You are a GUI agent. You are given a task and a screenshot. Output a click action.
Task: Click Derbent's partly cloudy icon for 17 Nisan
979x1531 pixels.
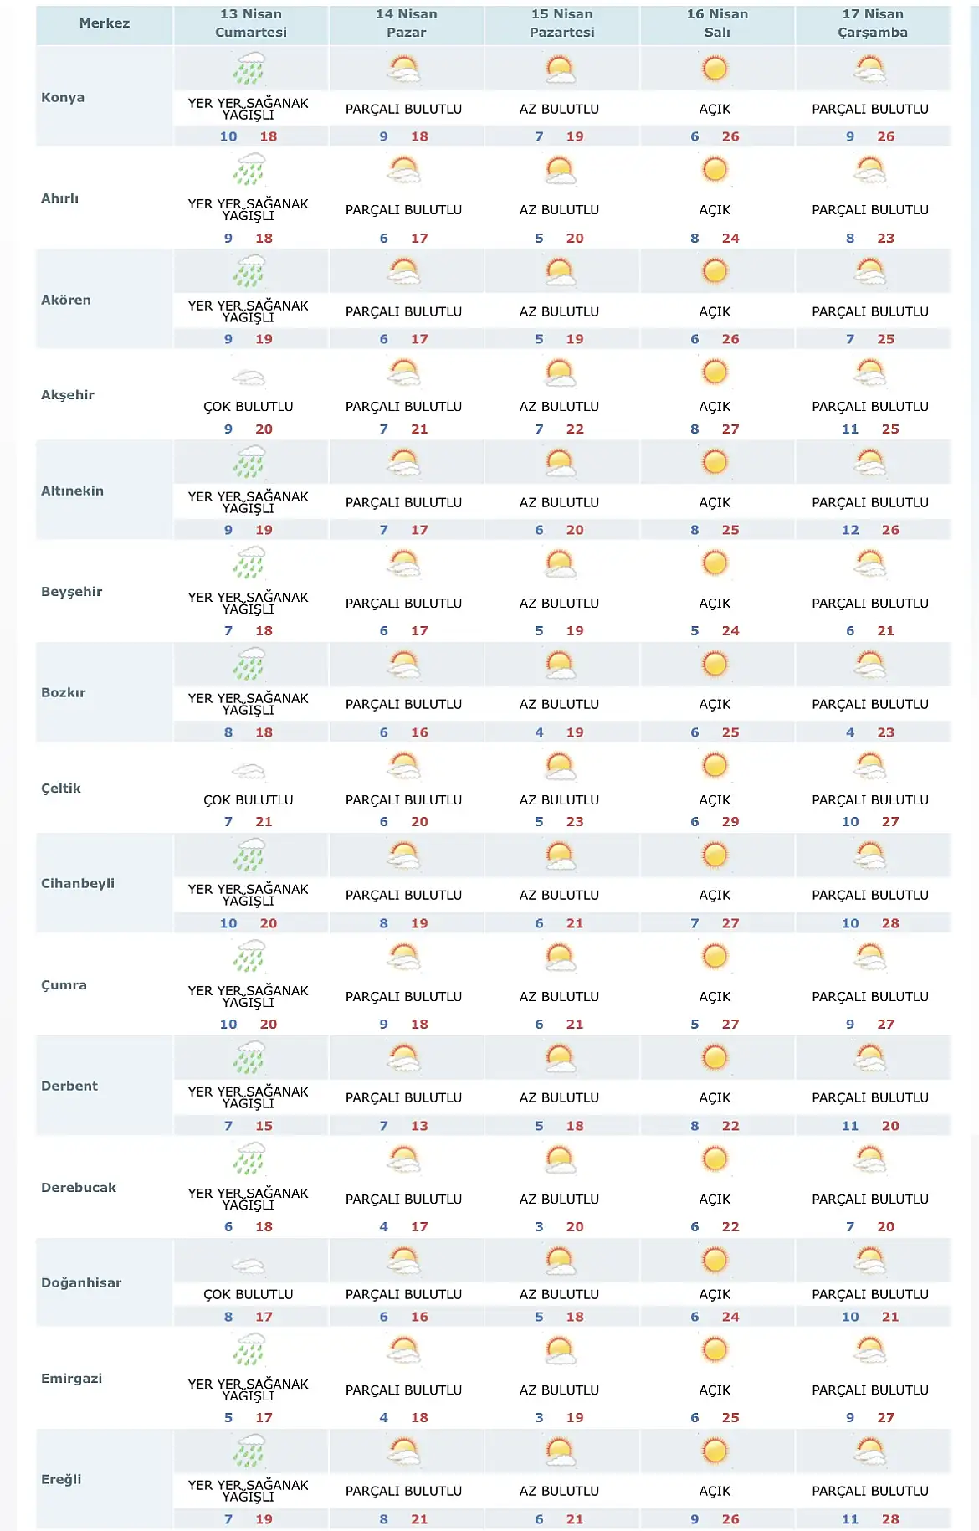[870, 1058]
